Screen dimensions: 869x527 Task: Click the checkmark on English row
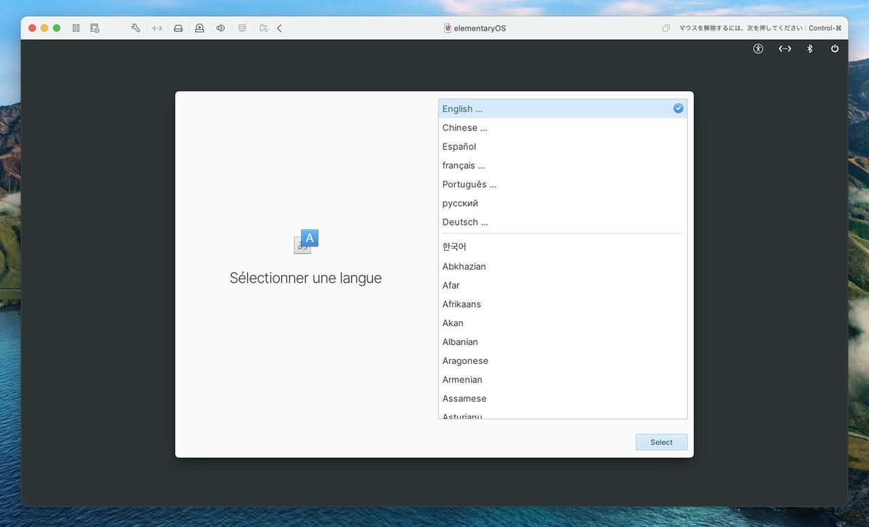[678, 109]
